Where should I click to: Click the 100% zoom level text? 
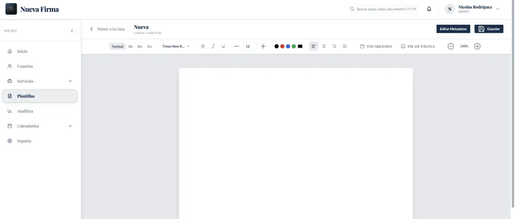tap(464, 46)
